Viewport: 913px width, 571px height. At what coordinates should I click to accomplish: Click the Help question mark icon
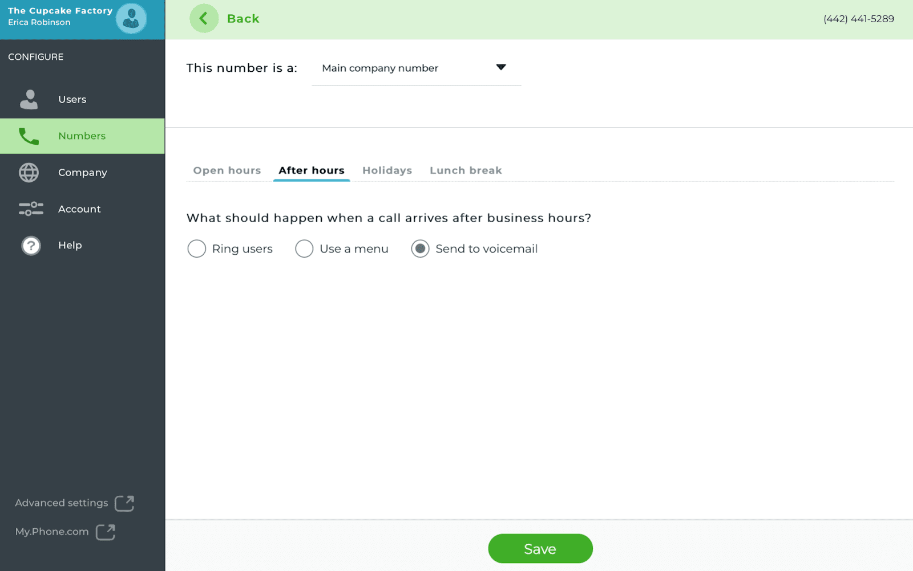(31, 246)
